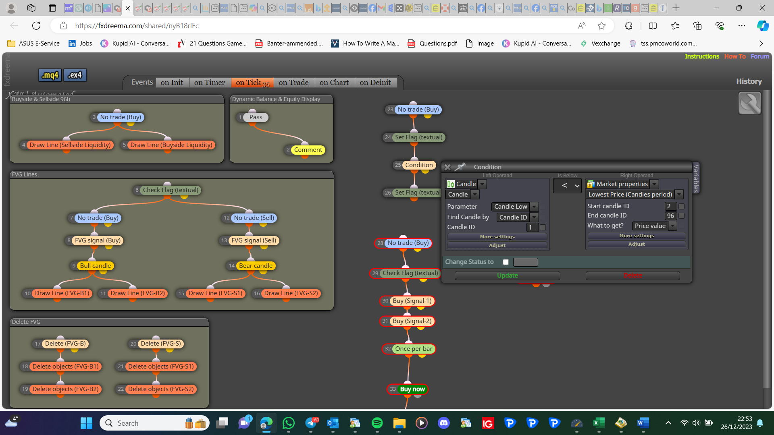Click the green Update button
The image size is (774, 435).
click(x=507, y=275)
